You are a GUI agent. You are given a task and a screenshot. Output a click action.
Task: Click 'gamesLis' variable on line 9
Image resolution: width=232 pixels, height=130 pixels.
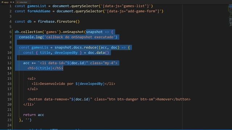40,47
